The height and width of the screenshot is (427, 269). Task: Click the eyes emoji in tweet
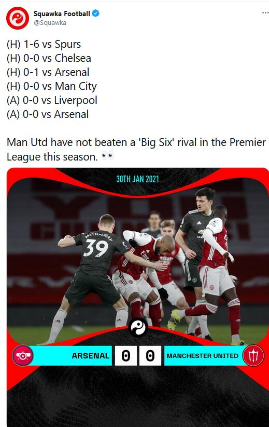coord(108,156)
